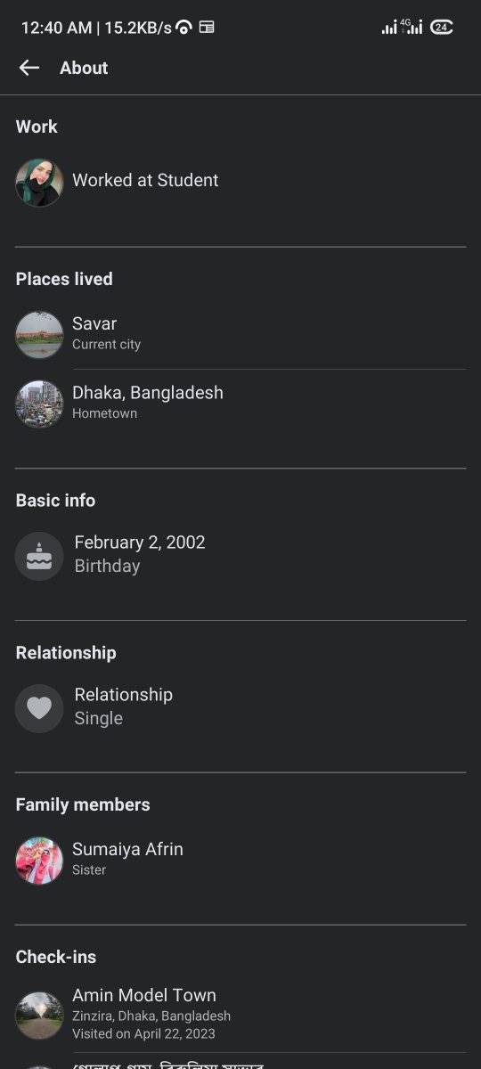
Task: Tap the relationship heart icon
Action: [39, 708]
